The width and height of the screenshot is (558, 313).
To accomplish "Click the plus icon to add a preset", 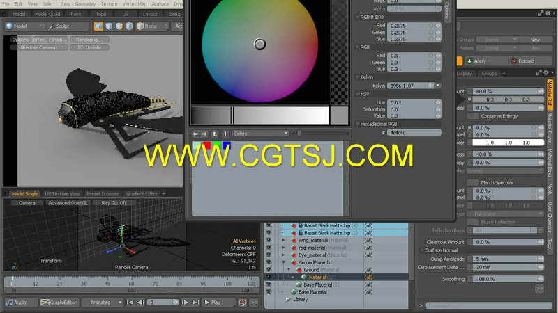I will (225, 134).
